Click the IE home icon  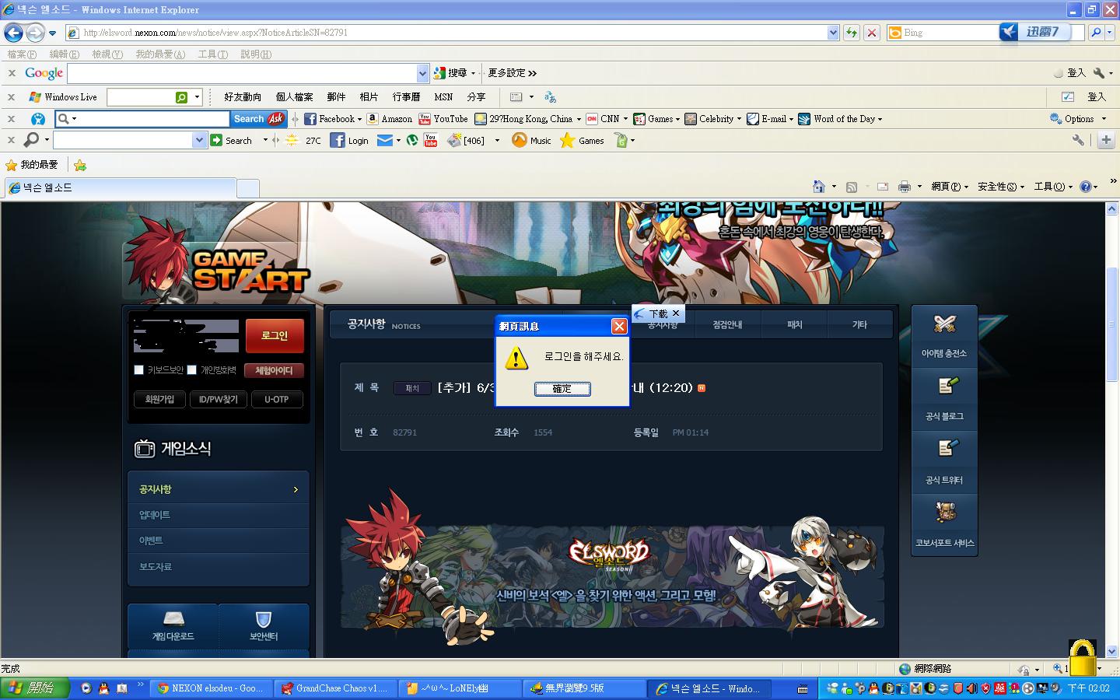[818, 187]
